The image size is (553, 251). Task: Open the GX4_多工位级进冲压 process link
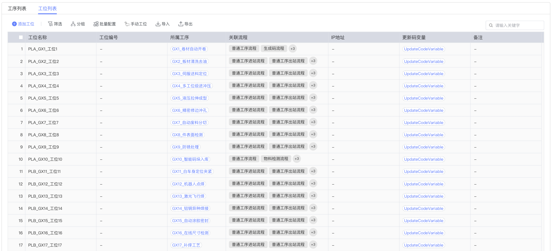[191, 86]
